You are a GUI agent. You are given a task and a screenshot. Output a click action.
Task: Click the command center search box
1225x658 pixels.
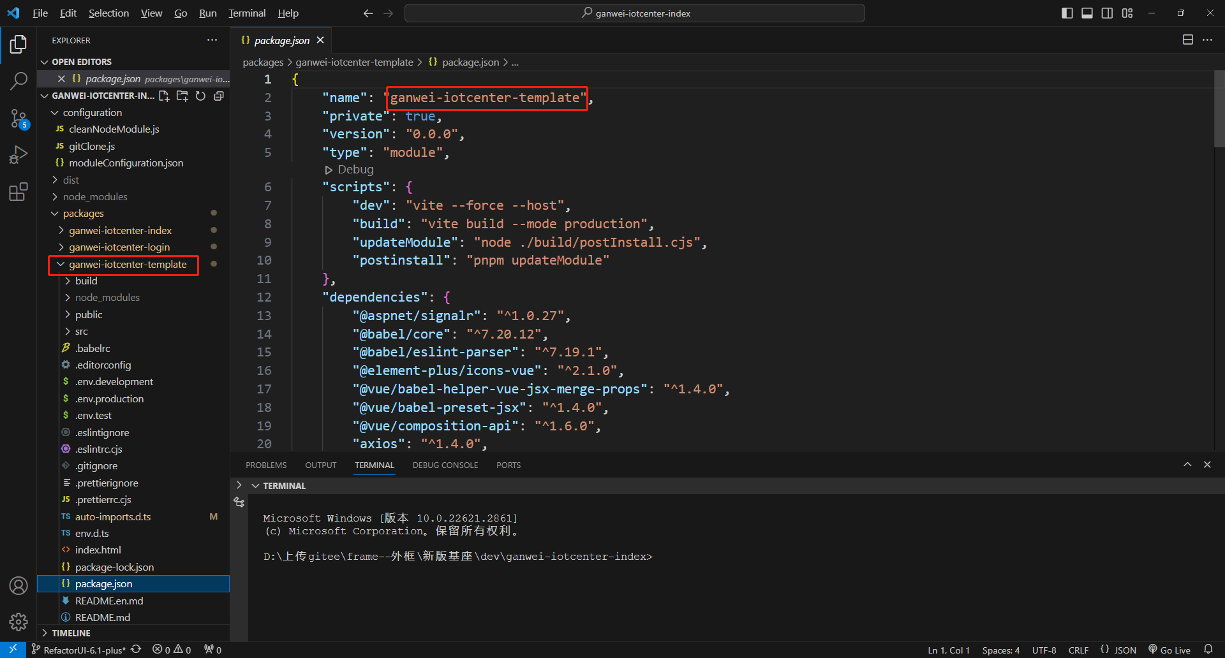tap(635, 13)
